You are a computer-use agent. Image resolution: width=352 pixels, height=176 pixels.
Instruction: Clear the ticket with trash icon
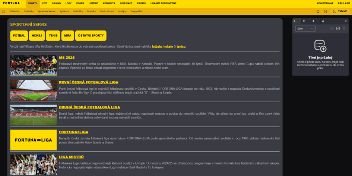(344, 29)
